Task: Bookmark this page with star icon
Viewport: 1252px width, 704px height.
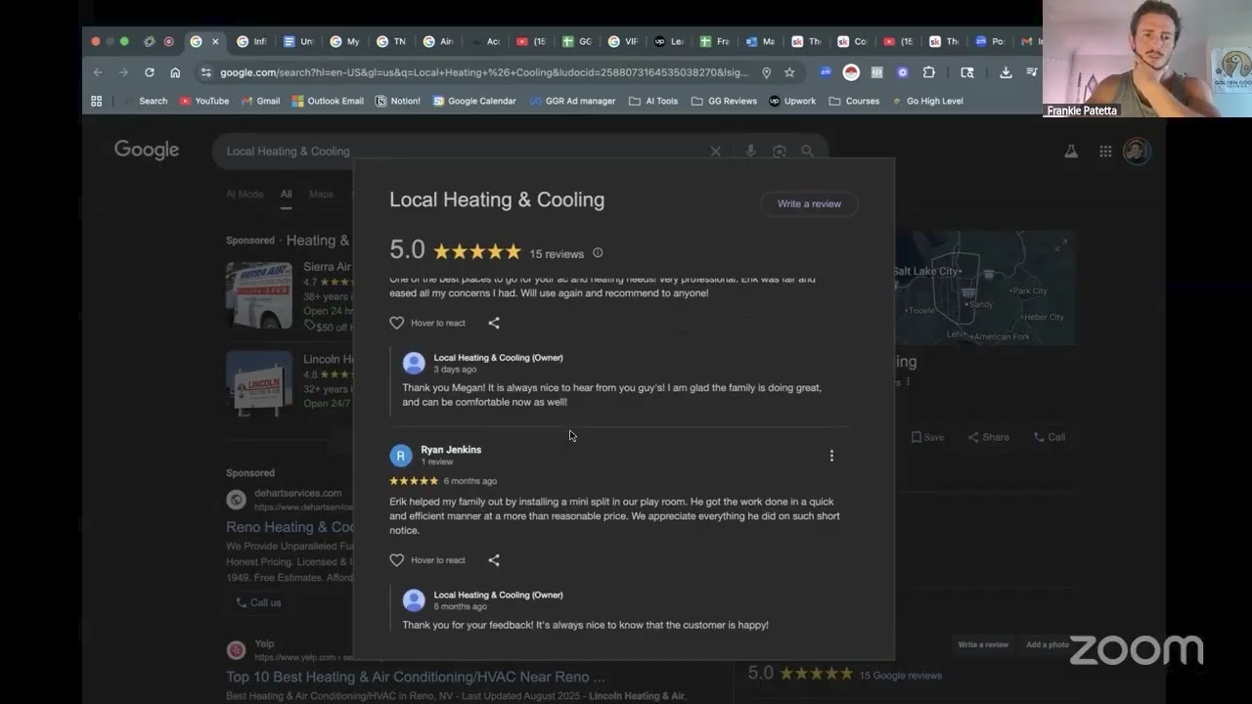Action: (789, 72)
